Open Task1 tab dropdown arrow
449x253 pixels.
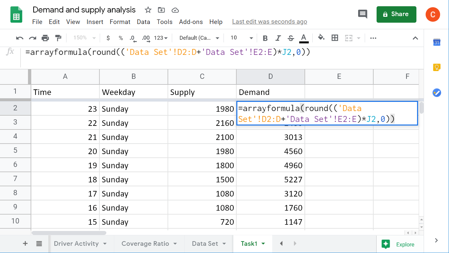point(263,244)
